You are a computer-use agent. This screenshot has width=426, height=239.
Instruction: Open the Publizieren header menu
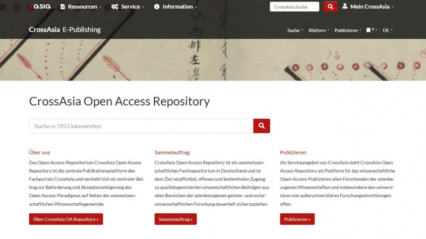pos(348,30)
